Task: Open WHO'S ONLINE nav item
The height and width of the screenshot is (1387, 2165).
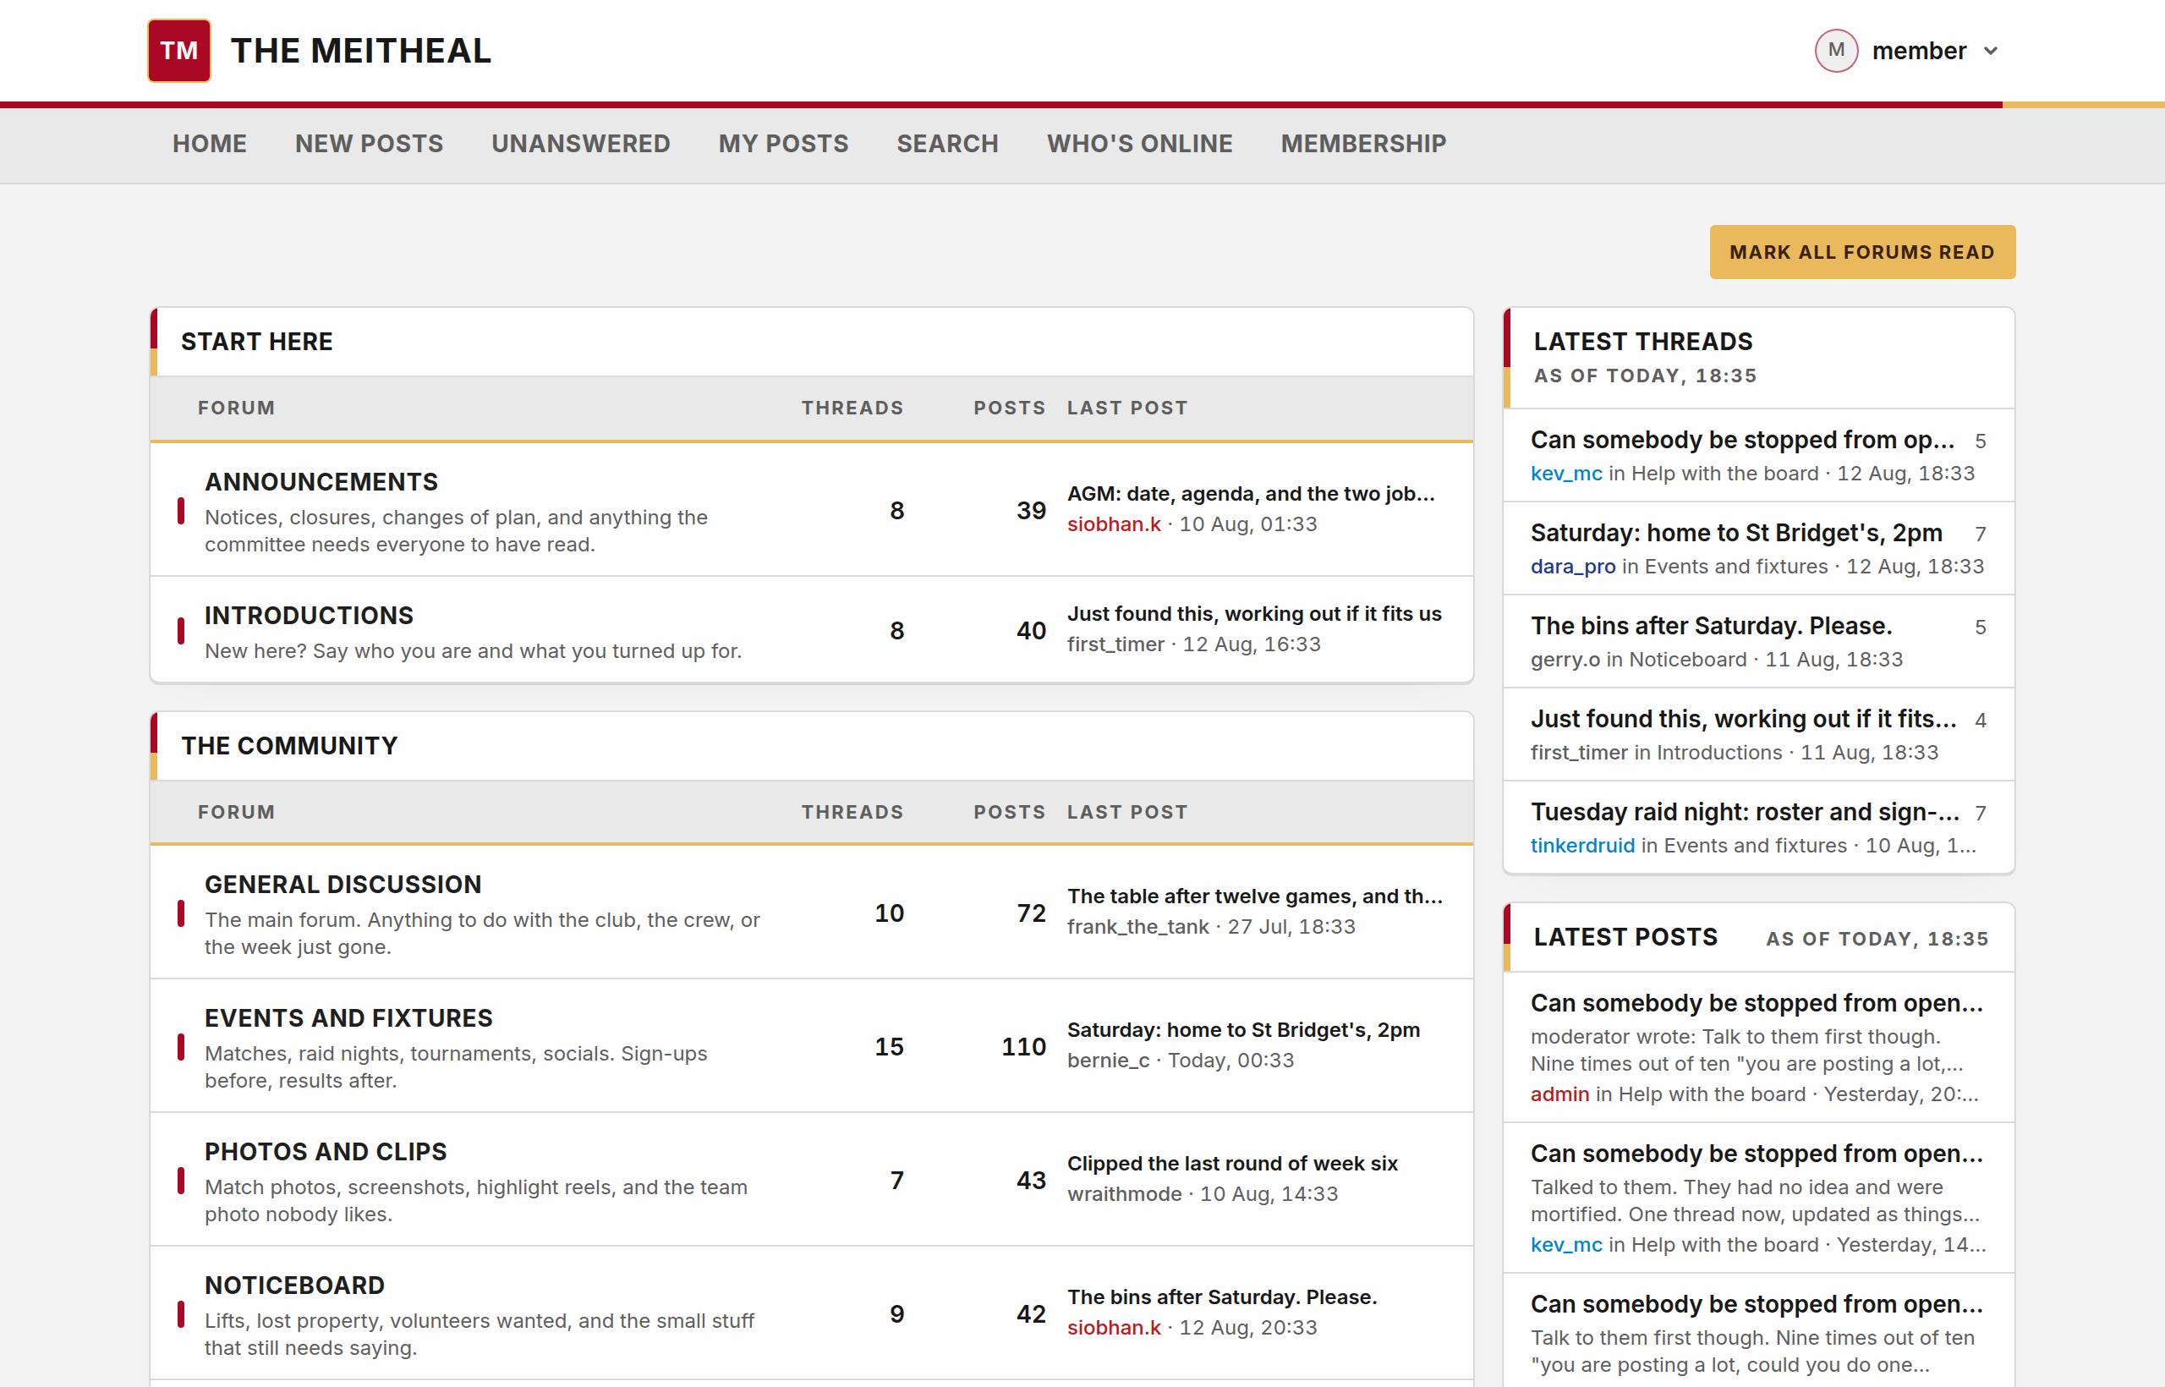Action: click(x=1140, y=144)
